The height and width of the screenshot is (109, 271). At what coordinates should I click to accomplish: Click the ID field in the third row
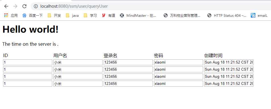[28, 77]
